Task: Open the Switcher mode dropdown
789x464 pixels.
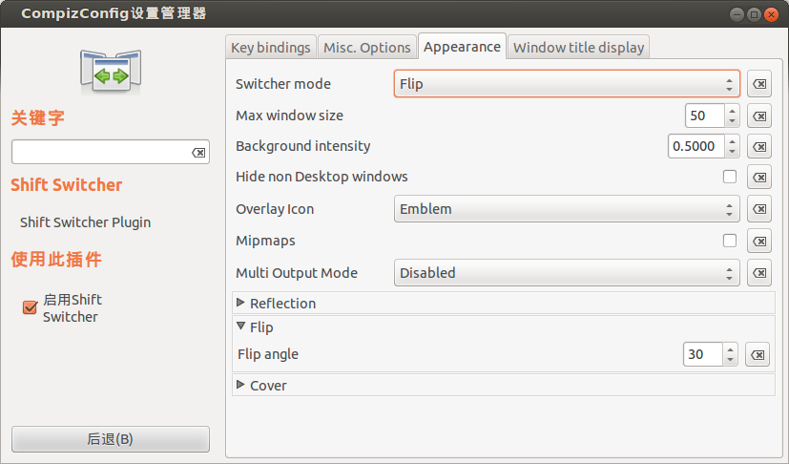Action: coord(567,84)
